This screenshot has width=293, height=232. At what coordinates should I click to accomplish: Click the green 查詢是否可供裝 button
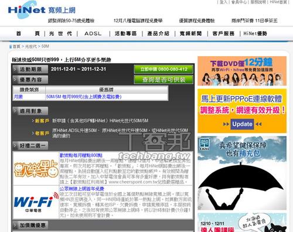tap(163, 80)
